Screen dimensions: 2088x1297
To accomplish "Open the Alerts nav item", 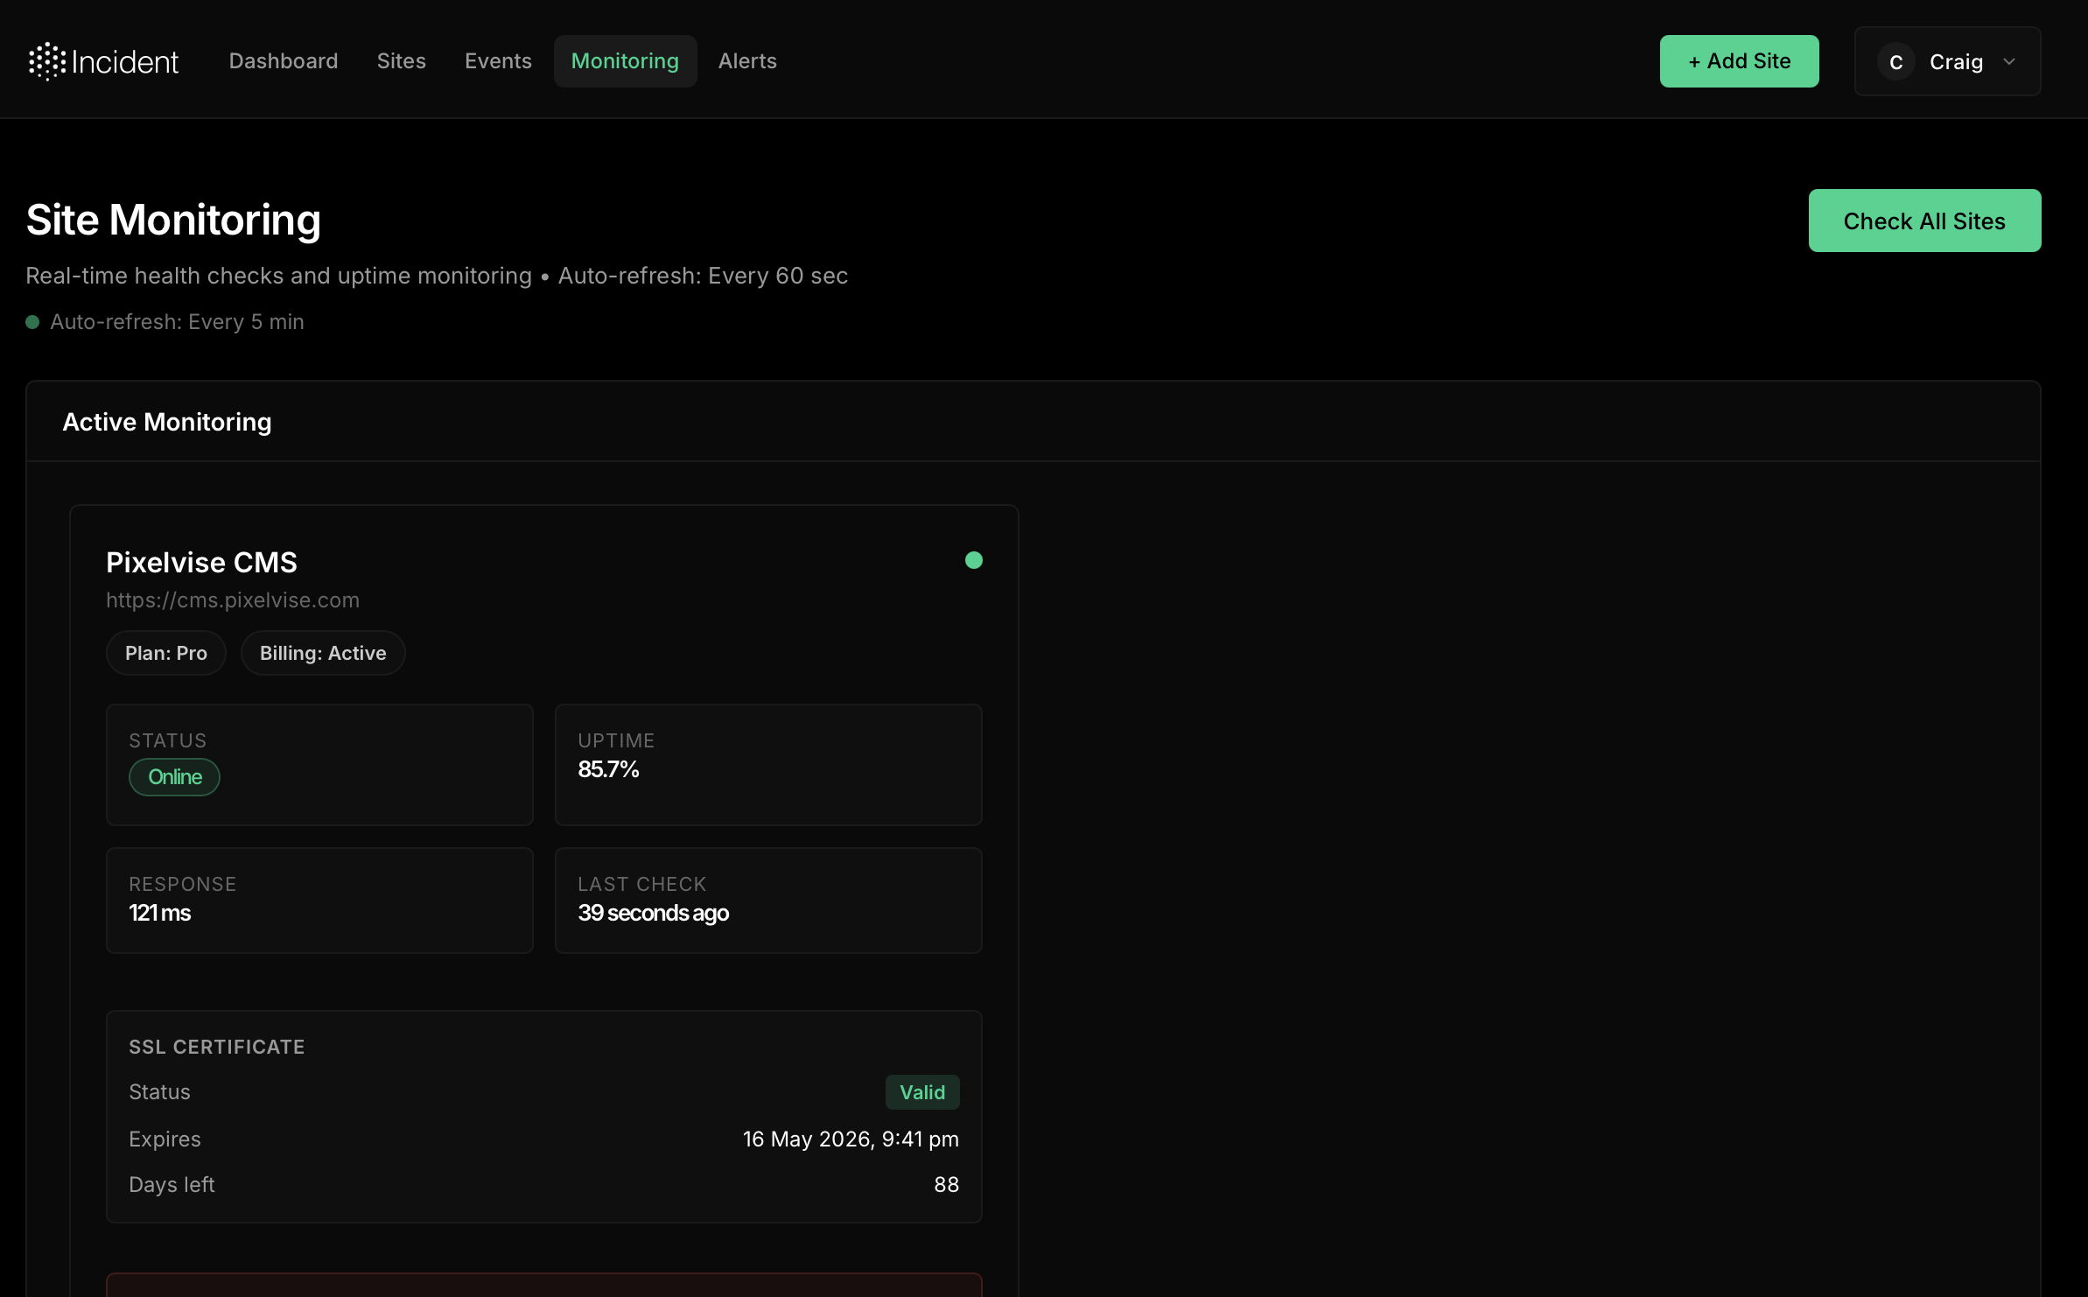I will (747, 61).
